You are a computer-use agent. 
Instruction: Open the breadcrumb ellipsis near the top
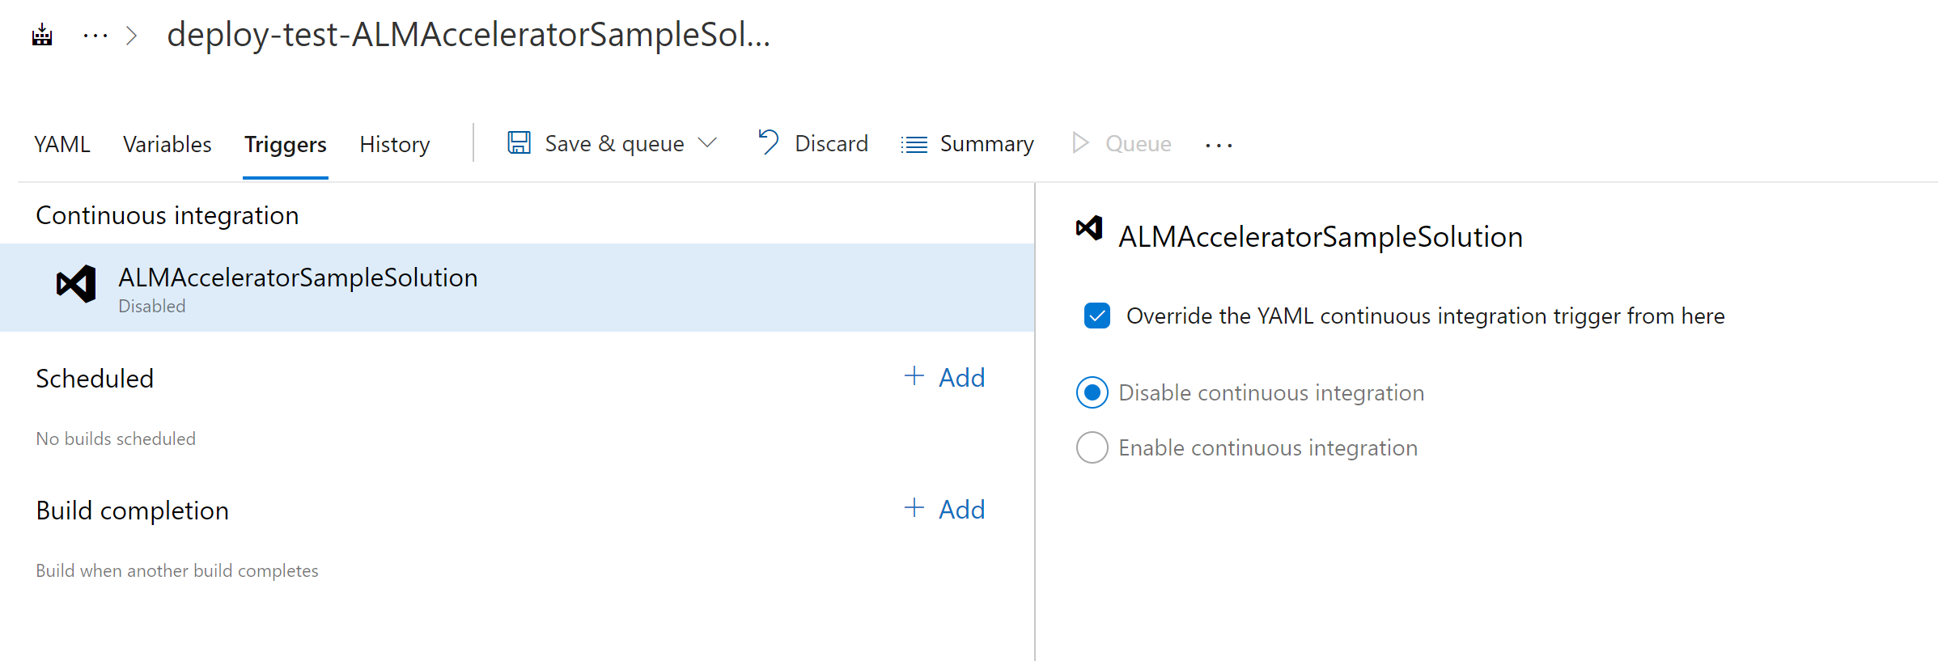click(x=95, y=35)
